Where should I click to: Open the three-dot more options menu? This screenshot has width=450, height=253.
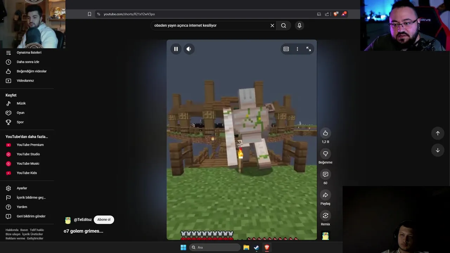[x=297, y=49]
